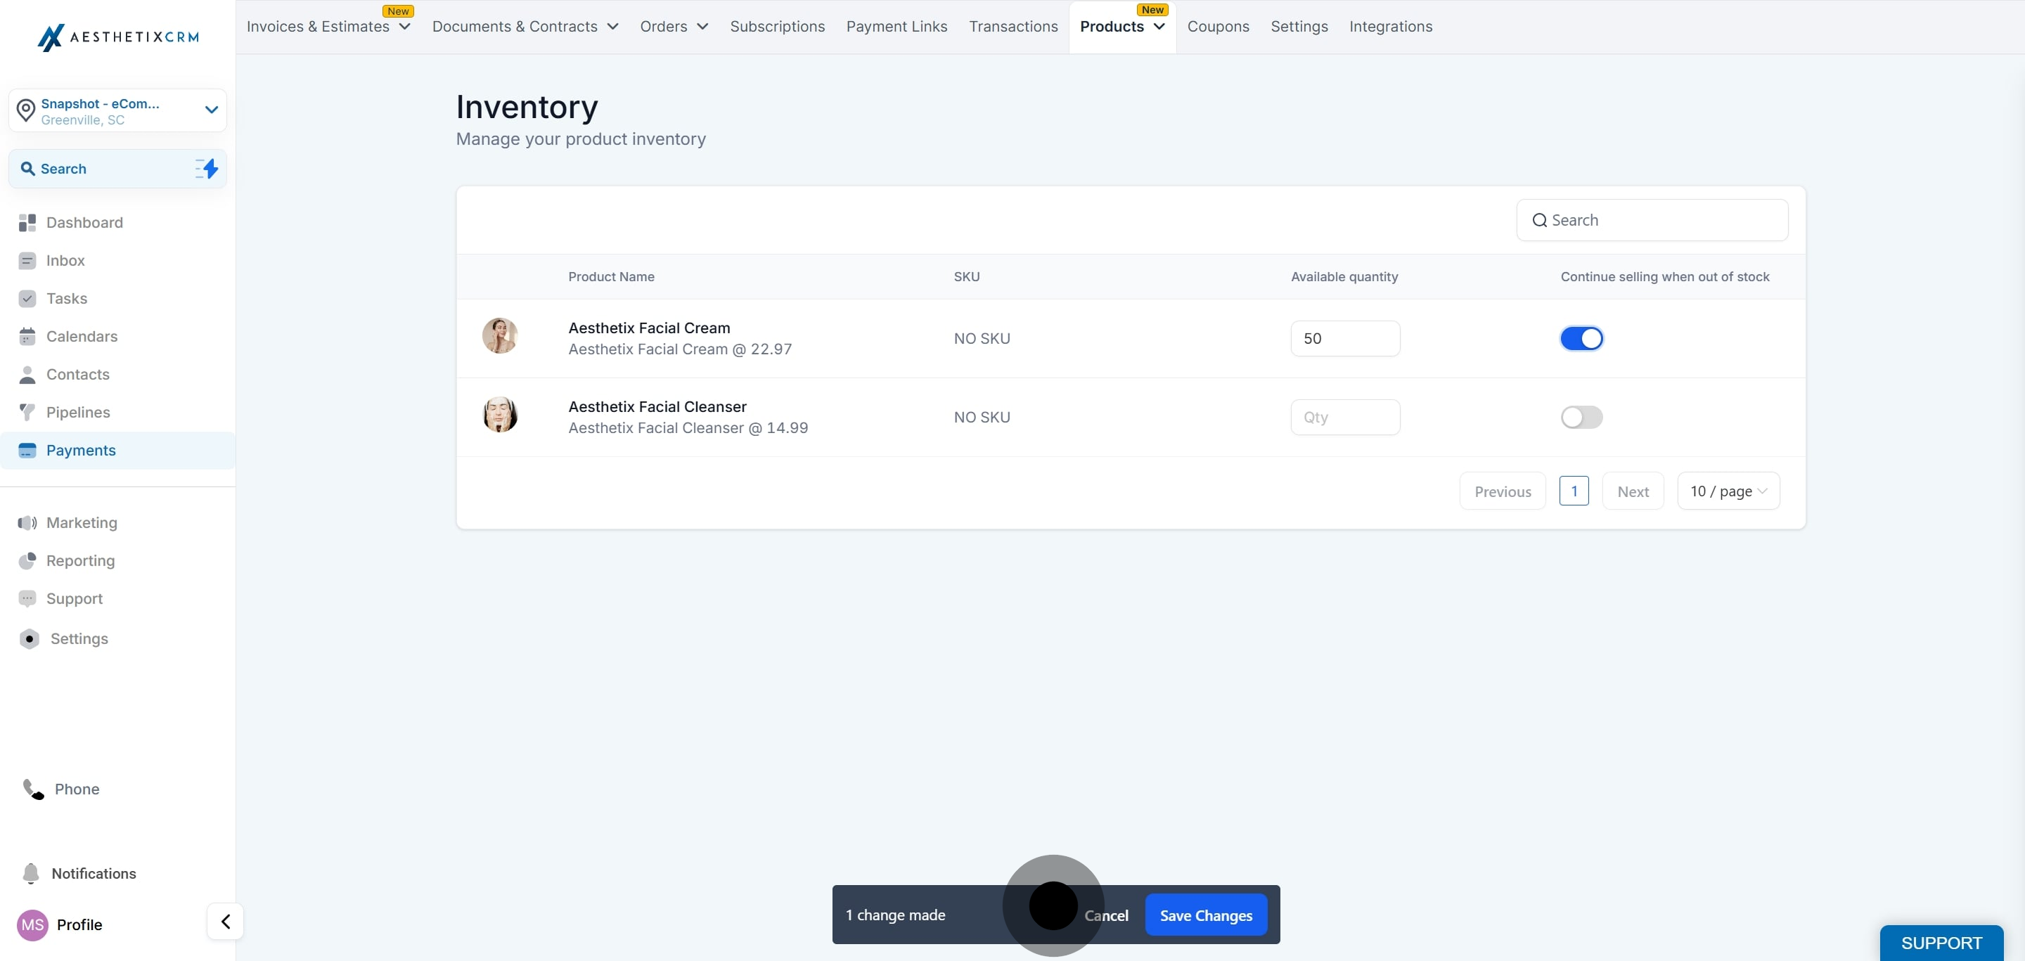
Task: Expand Invoices & Estimates dropdown
Action: coord(328,27)
